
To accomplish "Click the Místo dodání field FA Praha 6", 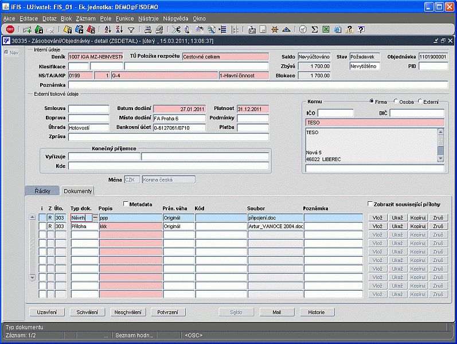I will click(179, 118).
